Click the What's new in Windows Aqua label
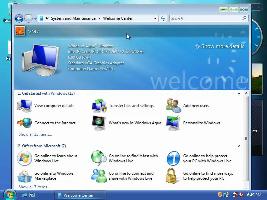The width and height of the screenshot is (267, 200). tap(135, 123)
